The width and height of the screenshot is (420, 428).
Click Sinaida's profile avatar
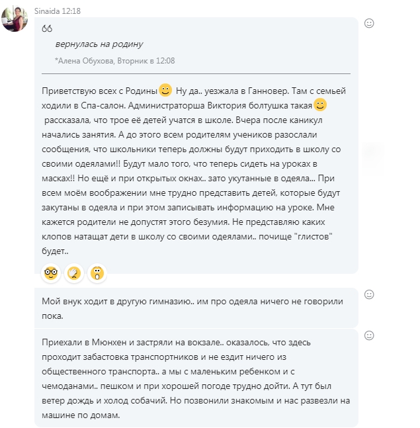(15, 19)
